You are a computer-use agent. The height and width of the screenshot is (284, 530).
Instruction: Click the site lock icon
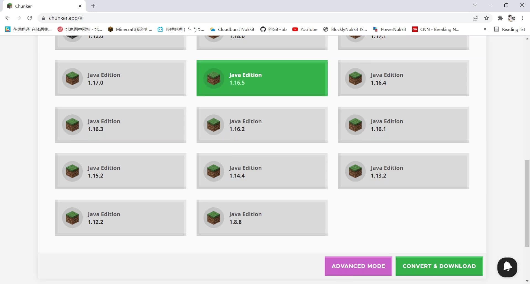click(x=43, y=18)
